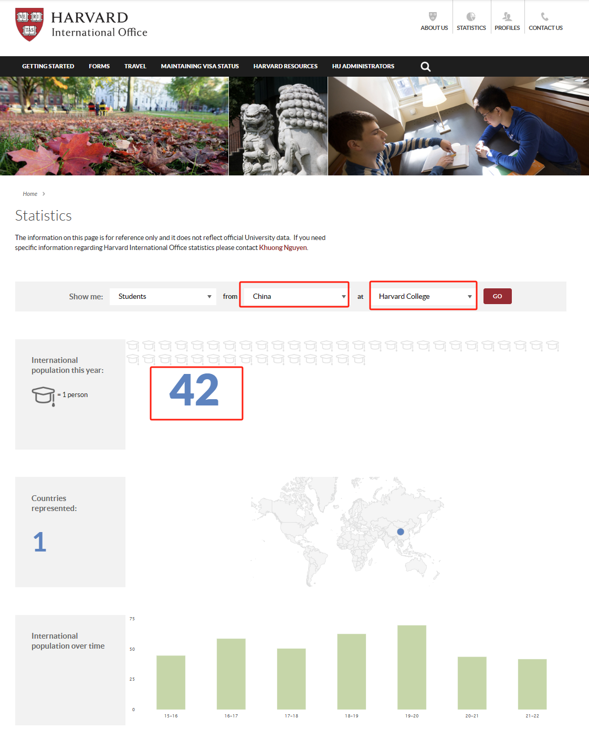Viewport: 589px width, 729px height.
Task: Click the Profiles people icon
Action: click(x=507, y=16)
